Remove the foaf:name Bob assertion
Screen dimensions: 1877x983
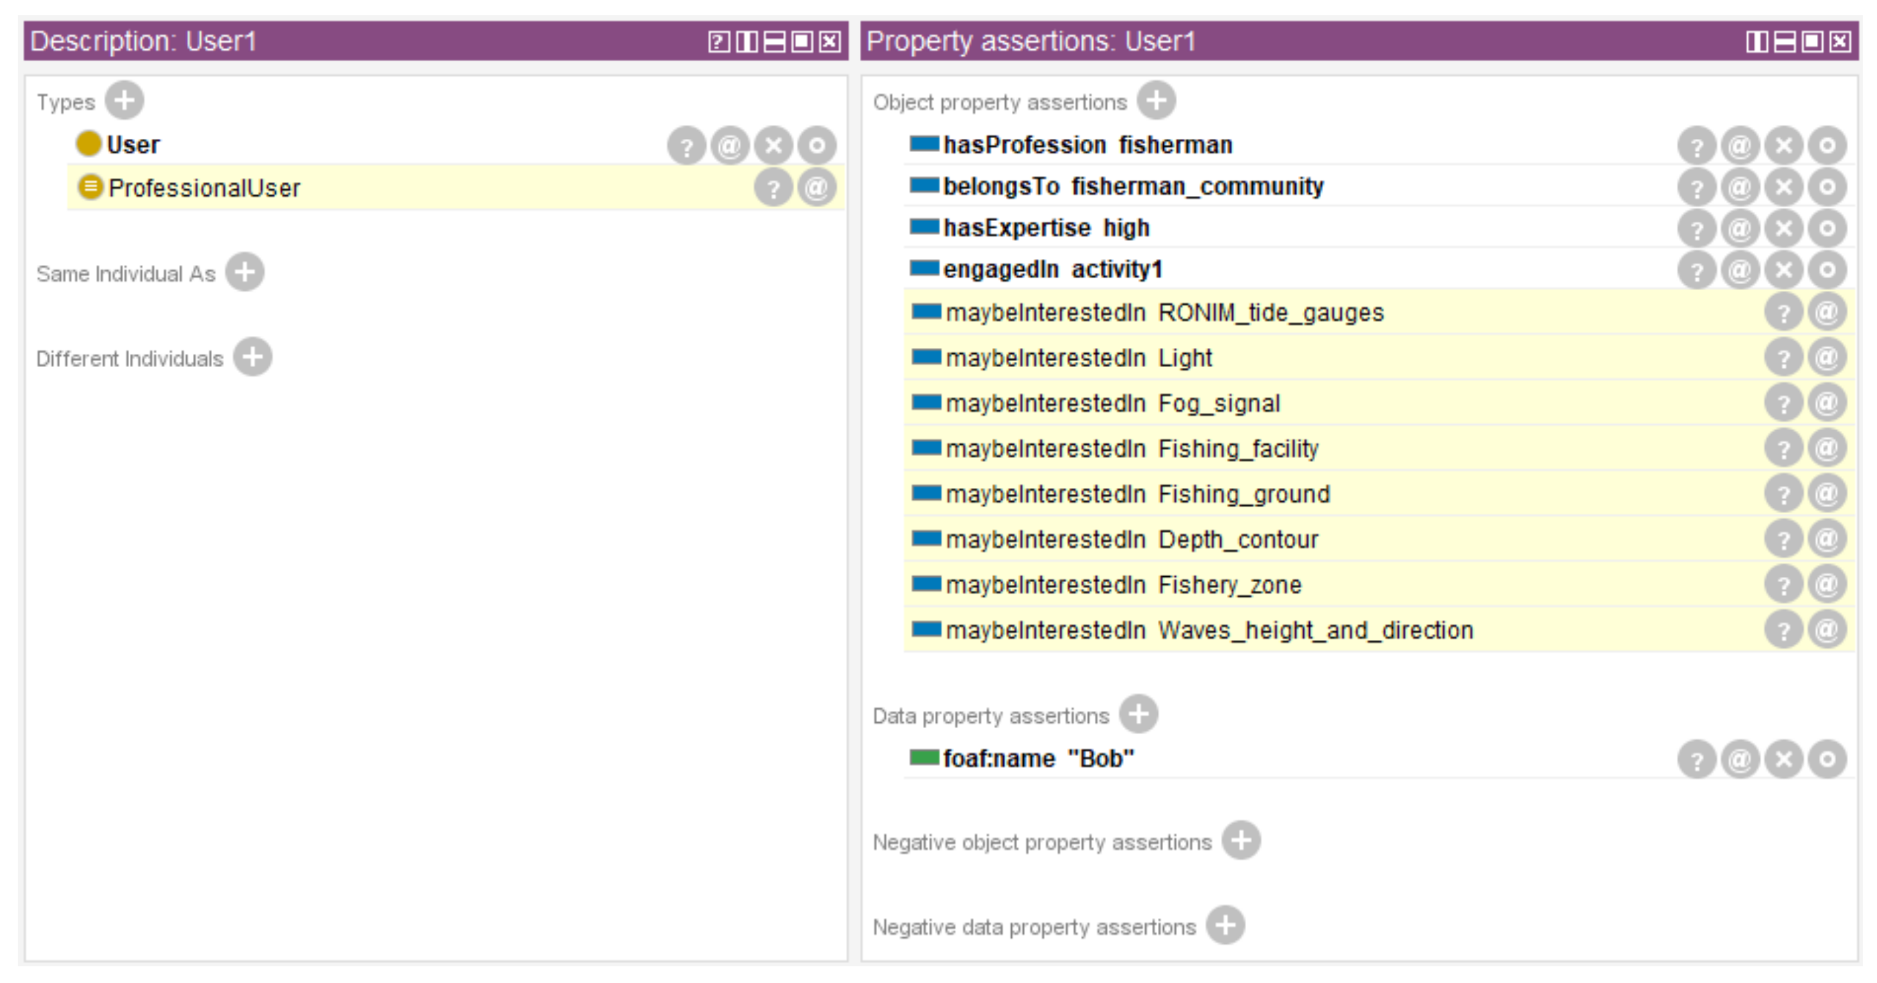(1784, 759)
